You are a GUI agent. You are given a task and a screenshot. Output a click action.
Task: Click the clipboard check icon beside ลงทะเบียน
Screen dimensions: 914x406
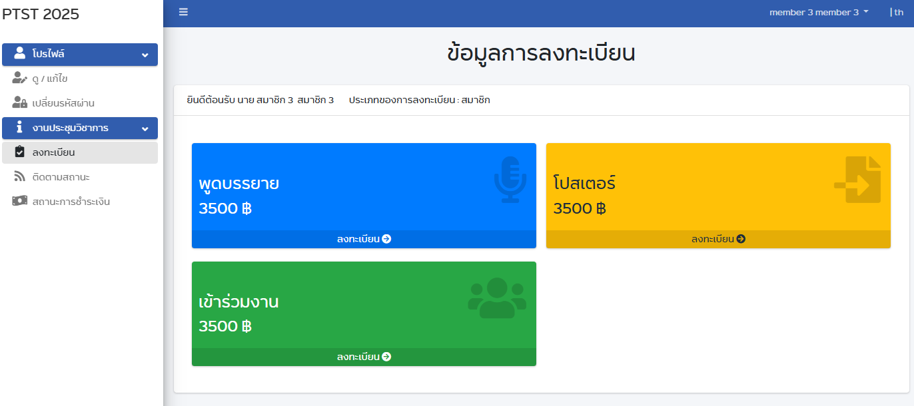coord(20,152)
